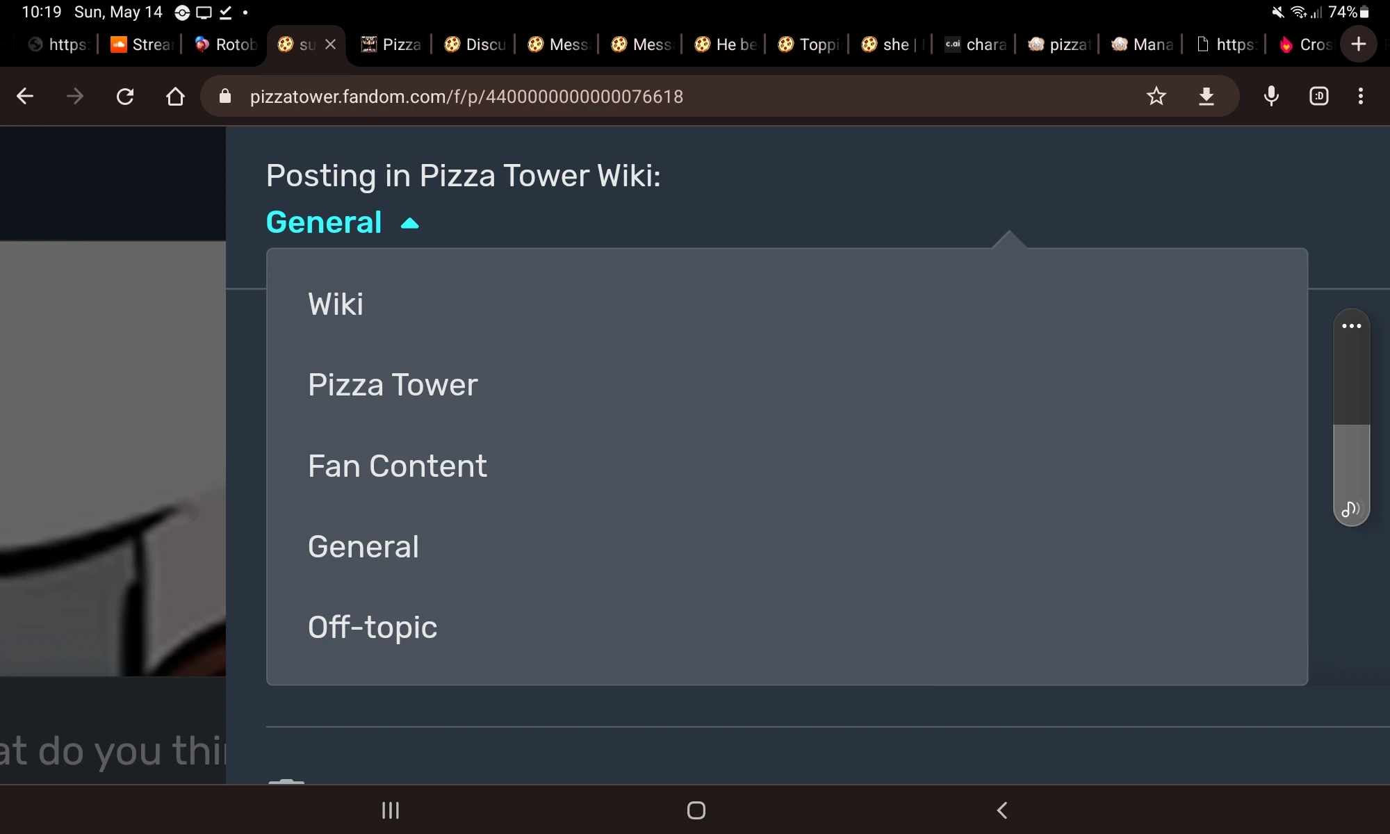This screenshot has height=834, width=1390.
Task: Pick the Pizza Tower category
Action: [x=393, y=385]
